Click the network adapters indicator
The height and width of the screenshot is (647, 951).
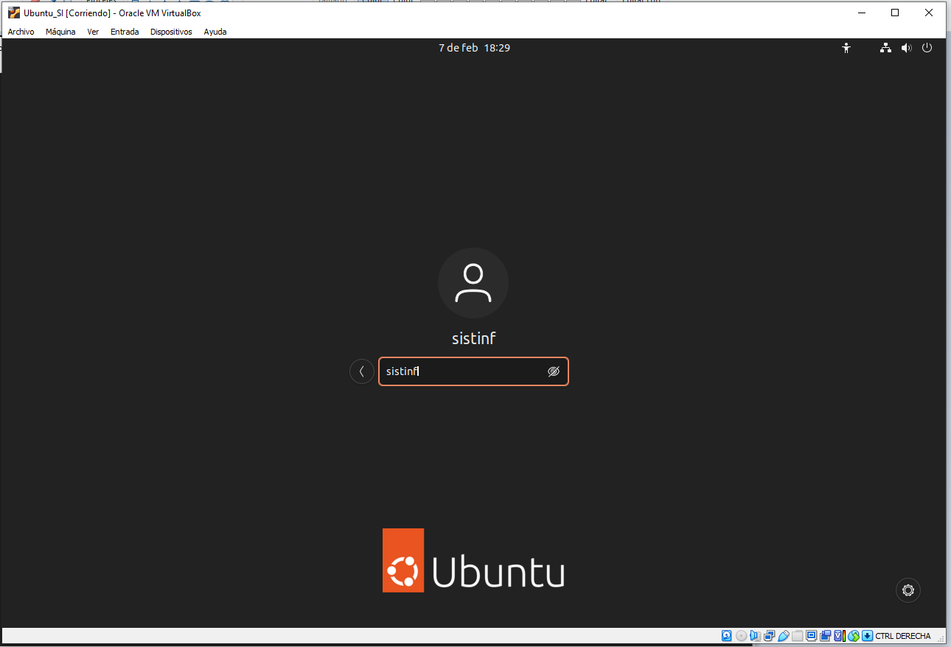coord(769,636)
